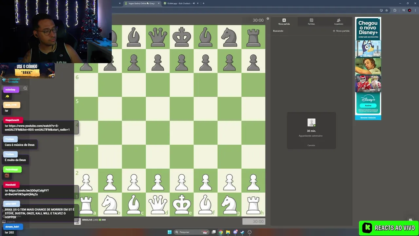The width and height of the screenshot is (419, 236).
Task: Click Assine in the Disney+ ad
Action: (368, 106)
